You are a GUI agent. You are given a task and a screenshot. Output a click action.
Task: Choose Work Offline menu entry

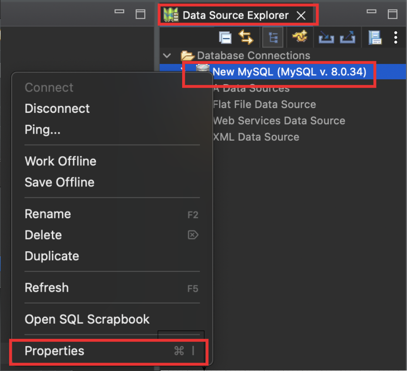coord(112,161)
